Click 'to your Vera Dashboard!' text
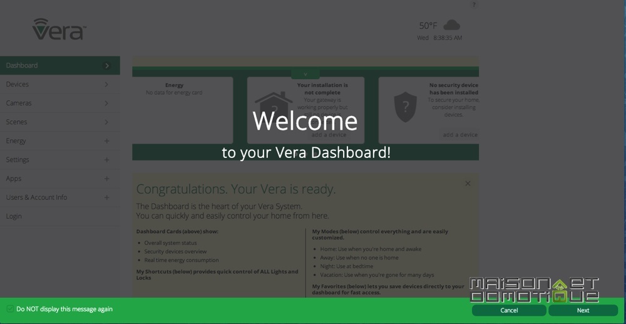The image size is (626, 324). click(x=306, y=153)
